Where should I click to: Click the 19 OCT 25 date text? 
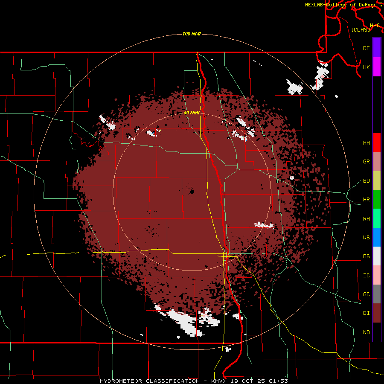(248, 381)
